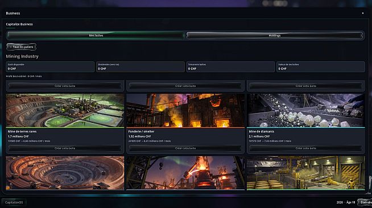
Task: Open the Holdings tab
Action: point(275,36)
